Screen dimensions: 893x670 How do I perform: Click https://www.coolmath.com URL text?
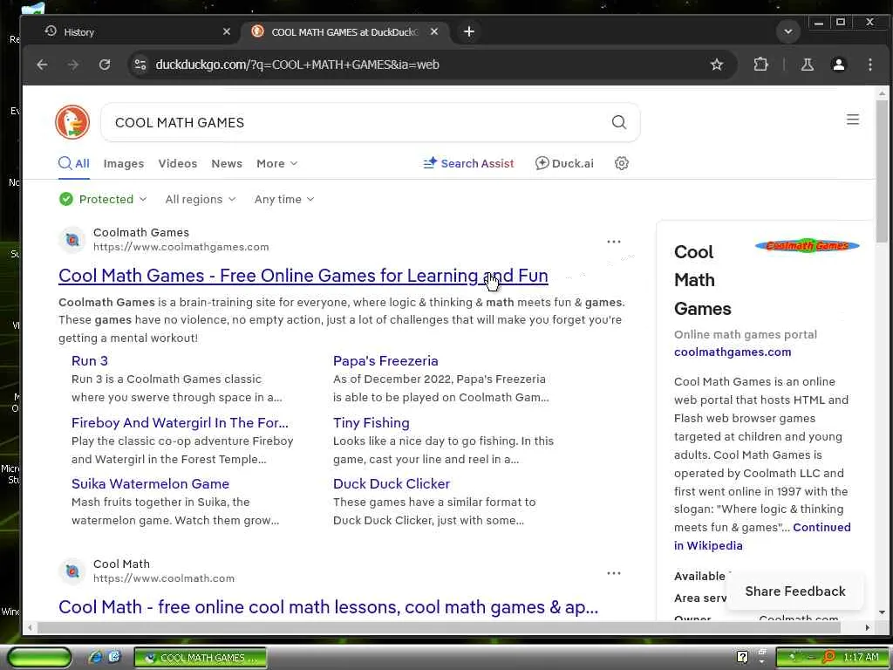click(164, 578)
